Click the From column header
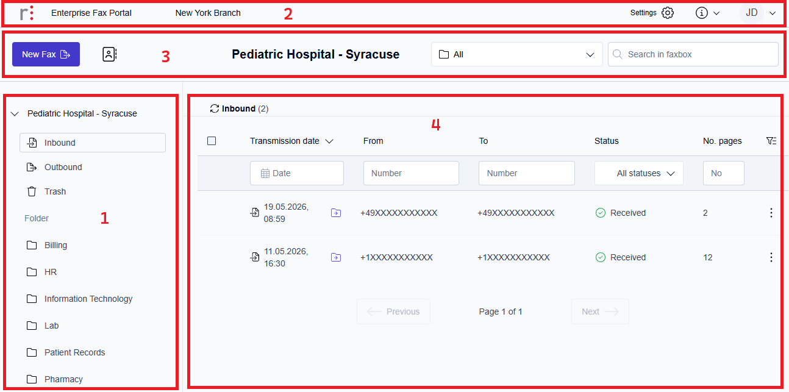The height and width of the screenshot is (392, 789). point(373,141)
